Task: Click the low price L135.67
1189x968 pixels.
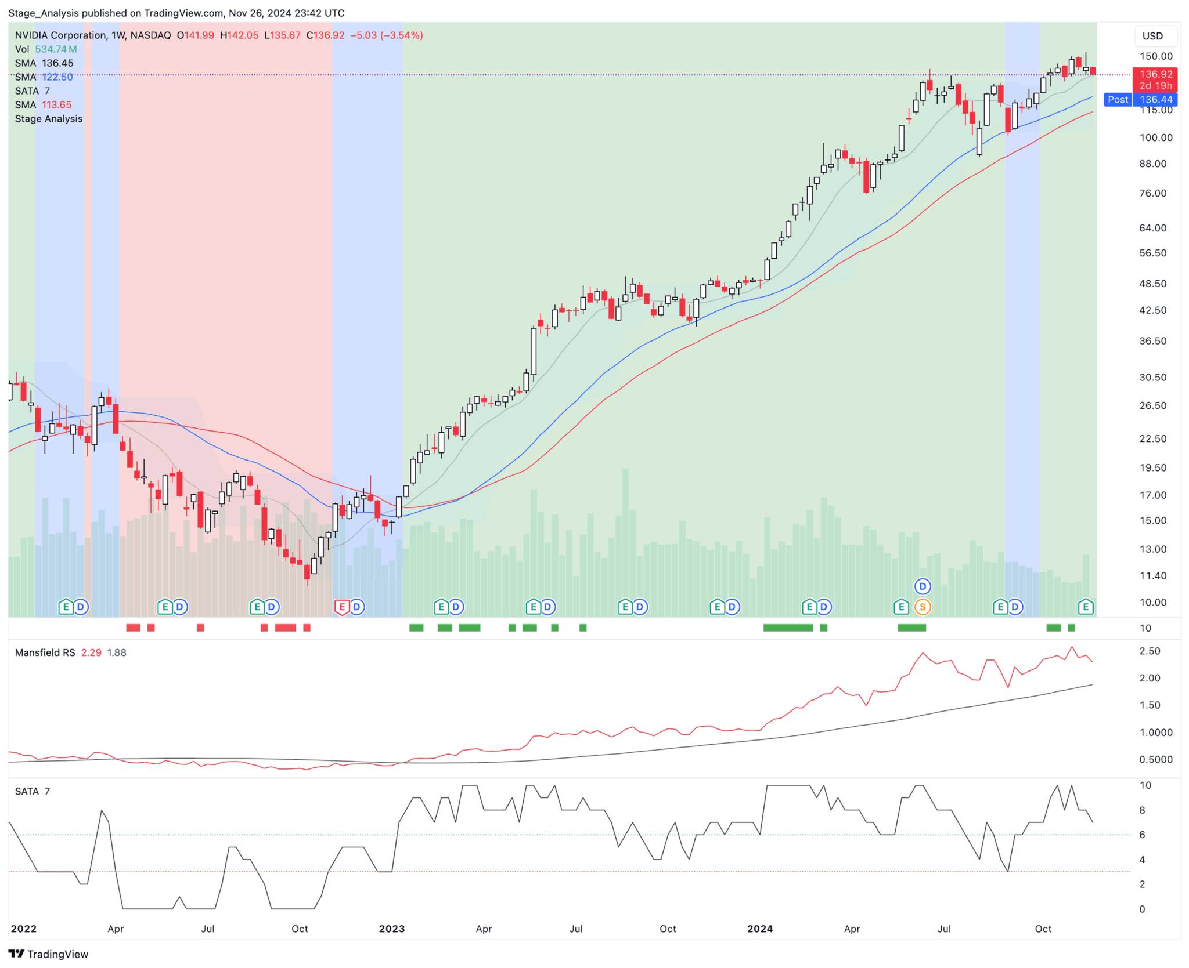Action: (283, 35)
